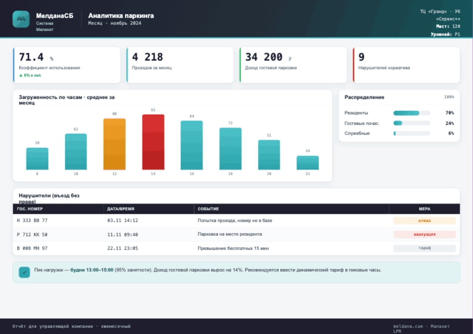Click the 'будни 13:00–15:00' bold text

[x=92, y=270]
